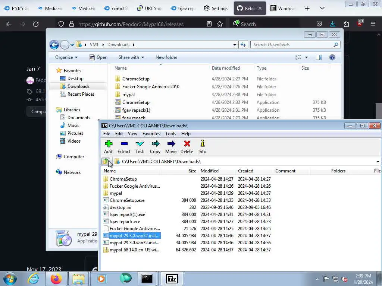Screen dimensions: 382x286
Task: Toggle Explorer preview pane button
Action: click(x=319, y=57)
